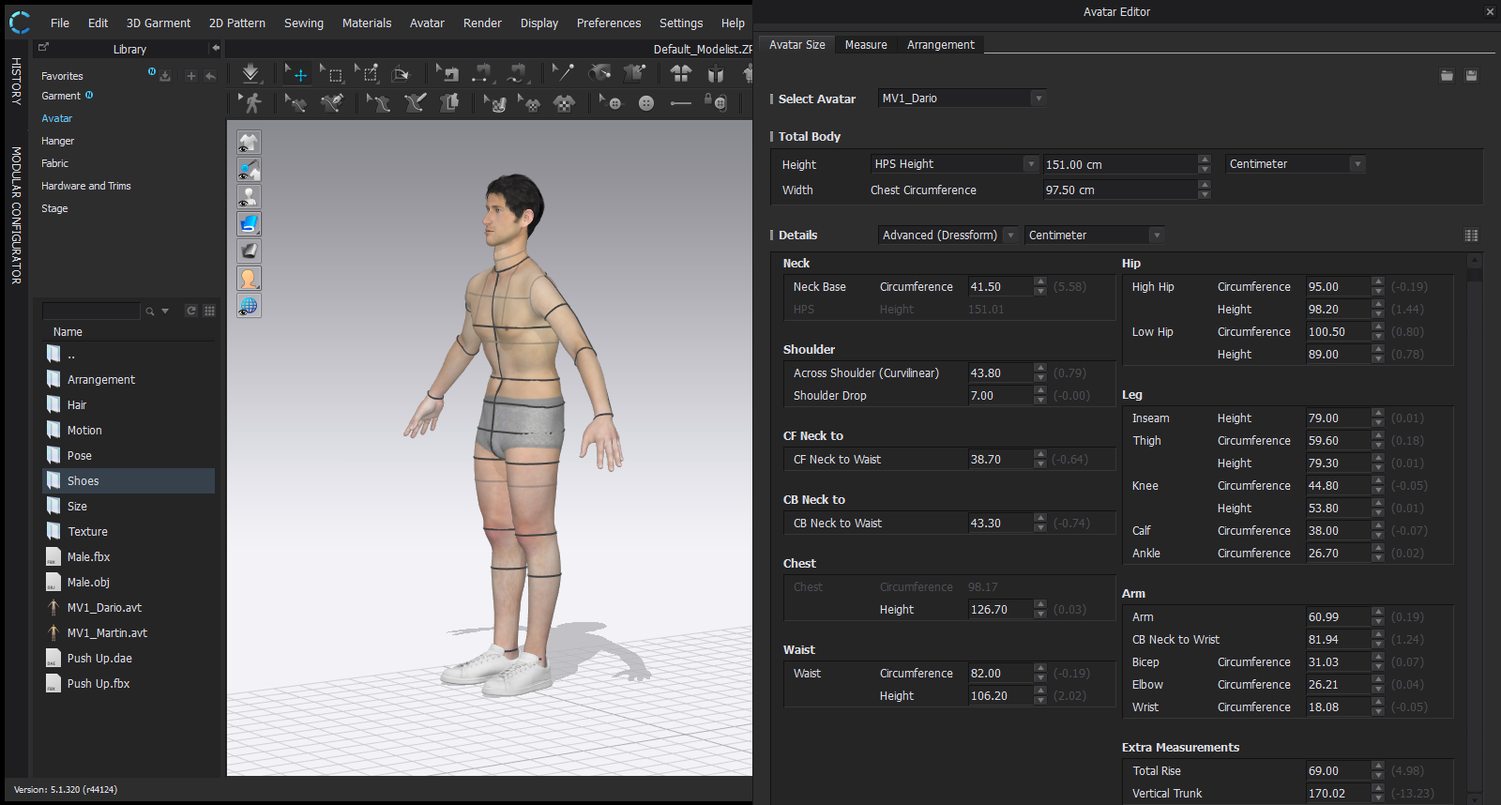Screen dimensions: 1501x805
Task: Refresh the library file list
Action: [x=191, y=311]
